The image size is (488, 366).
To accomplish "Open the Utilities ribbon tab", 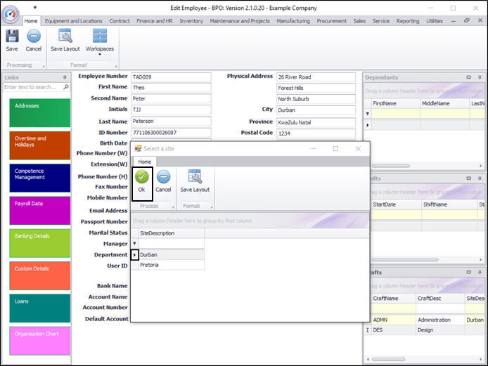I will 435,21.
